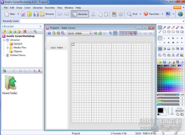The width and height of the screenshot is (185, 135).
Task: Click the Favorites heart button
Action: click(152, 14)
